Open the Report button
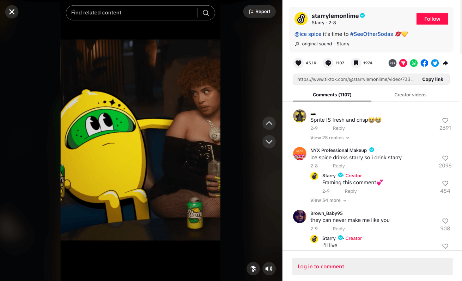 tap(260, 12)
